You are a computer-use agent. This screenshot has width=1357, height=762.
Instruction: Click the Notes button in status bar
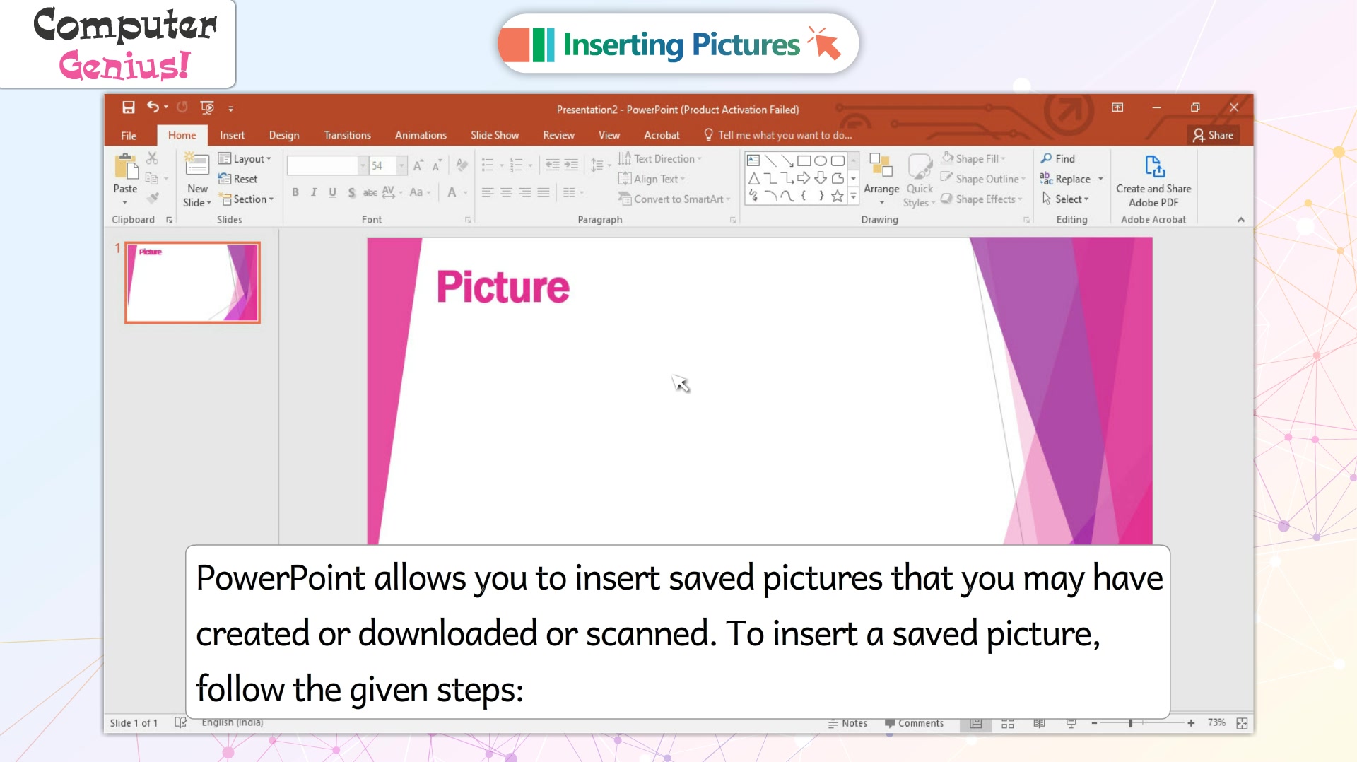847,723
